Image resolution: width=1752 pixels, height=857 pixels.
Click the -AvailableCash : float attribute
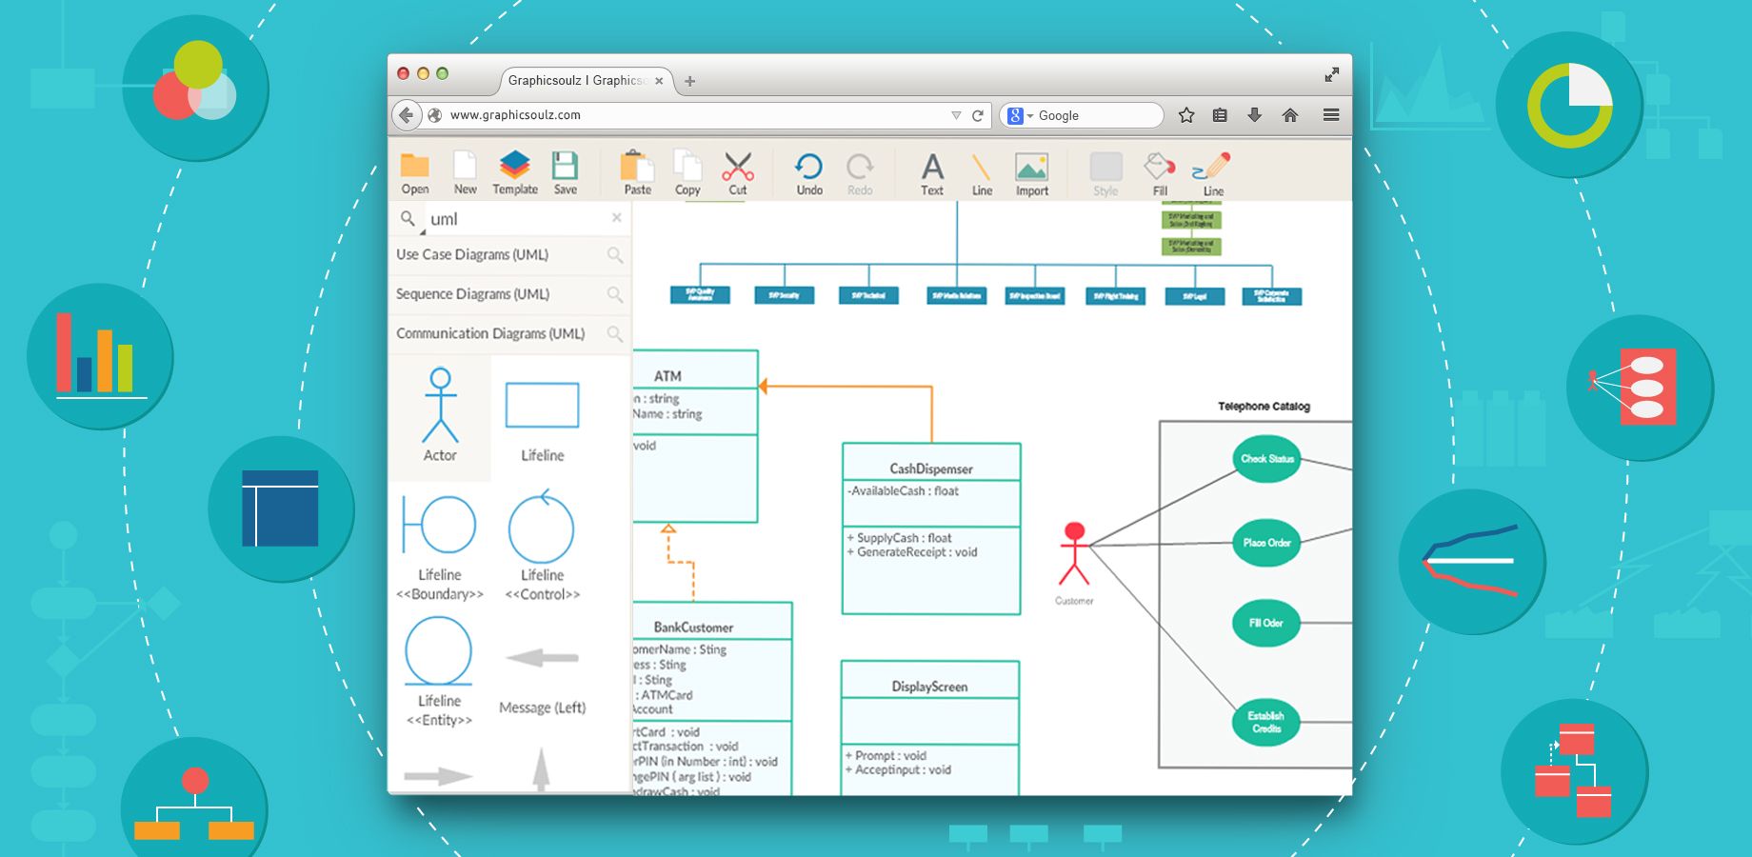(x=903, y=491)
